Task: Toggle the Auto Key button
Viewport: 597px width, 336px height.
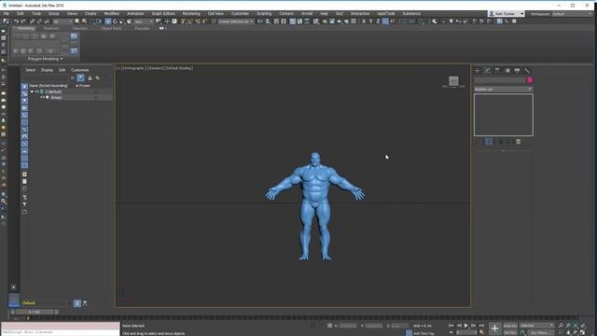Action: click(x=510, y=326)
